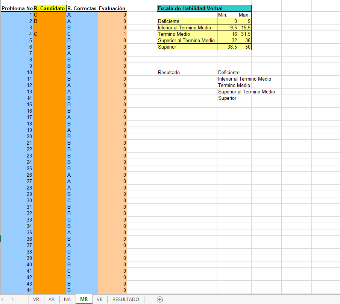
Task: Open the AR sheet tab
Action: click(52, 299)
